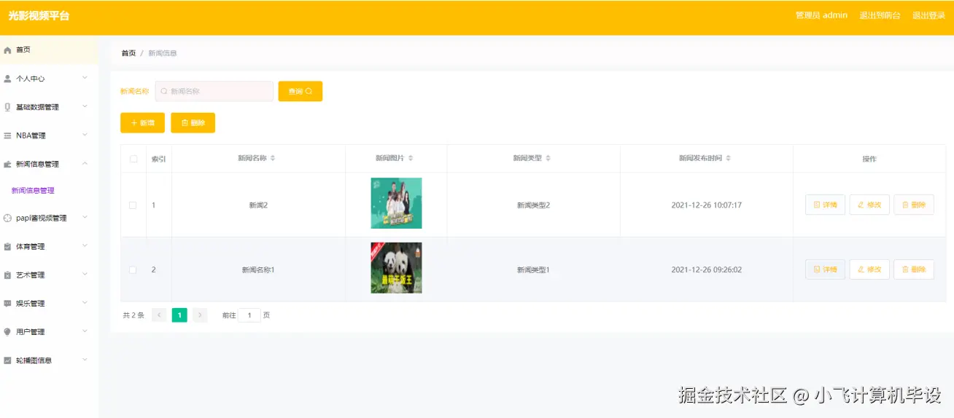
Task: Click the sort arrows on 新闻类型 column
Action: (548, 158)
